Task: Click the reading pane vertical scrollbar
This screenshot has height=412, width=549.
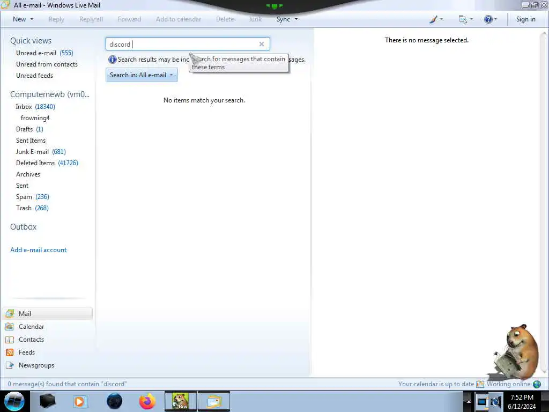Action: pyautogui.click(x=544, y=202)
